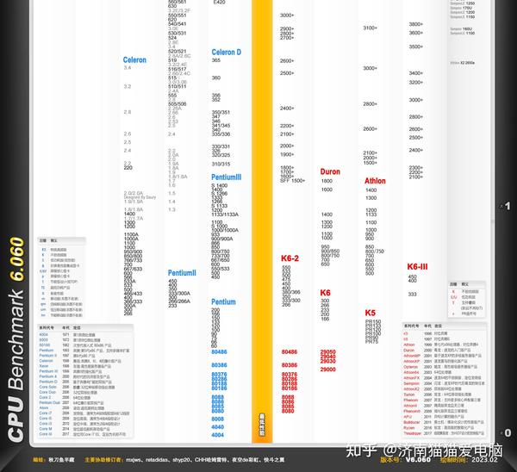Click the 知乎 watermark text

(x=361, y=451)
